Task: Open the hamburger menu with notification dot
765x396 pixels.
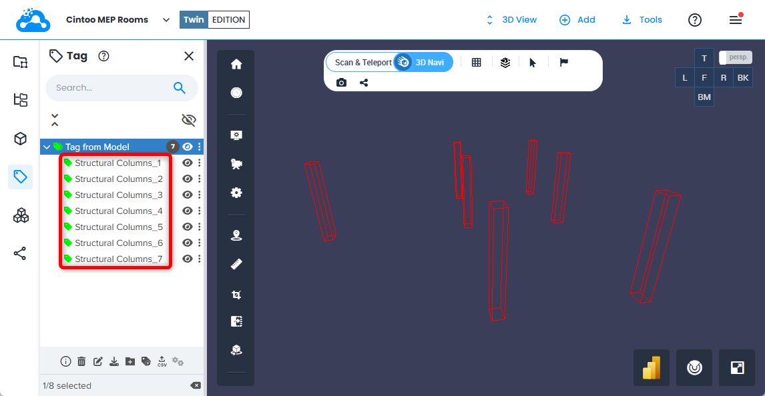Action: click(x=736, y=20)
